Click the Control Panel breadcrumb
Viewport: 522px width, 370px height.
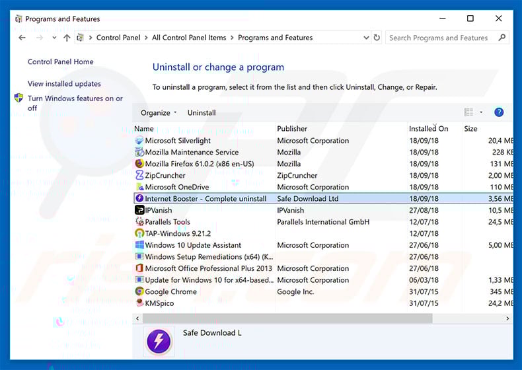(118, 38)
